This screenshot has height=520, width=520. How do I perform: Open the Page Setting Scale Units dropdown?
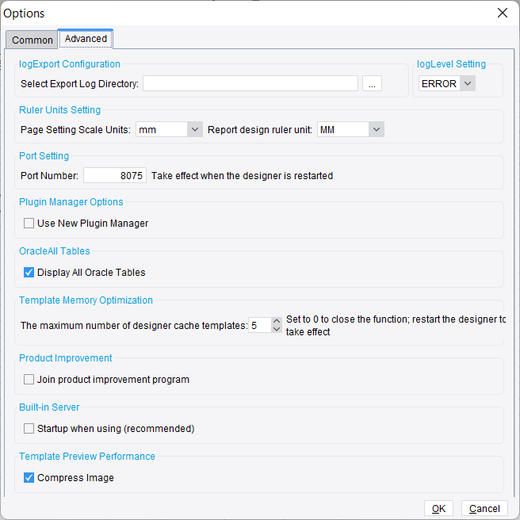click(169, 129)
